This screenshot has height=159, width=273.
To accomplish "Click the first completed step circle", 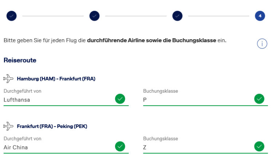I will pyautogui.click(x=11, y=16).
